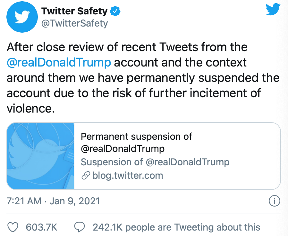Open 'Permanent suspension of @realDonaldTrump' card title
The width and height of the screenshot is (288, 236).
[x=136, y=142]
